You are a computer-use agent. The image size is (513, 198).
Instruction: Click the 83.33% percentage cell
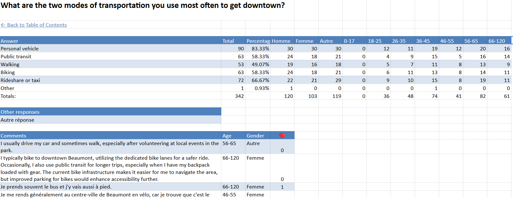tap(260, 49)
